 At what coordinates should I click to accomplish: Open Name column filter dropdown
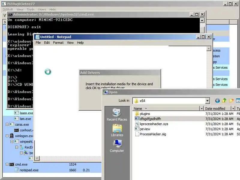tap(202, 109)
